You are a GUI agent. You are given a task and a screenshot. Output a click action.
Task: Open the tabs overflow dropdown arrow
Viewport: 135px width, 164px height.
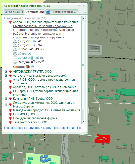[x=85, y=12]
